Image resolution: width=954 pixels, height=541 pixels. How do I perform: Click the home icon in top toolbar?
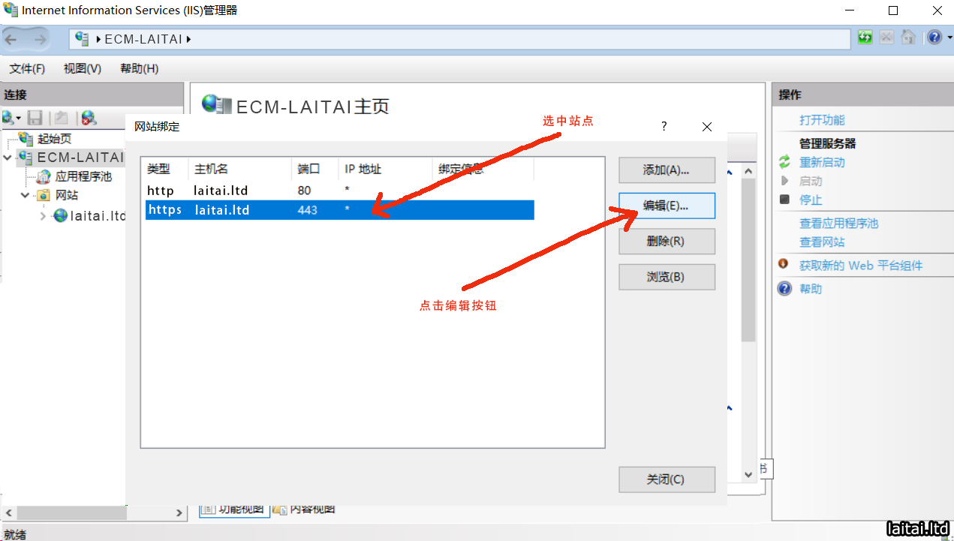pyautogui.click(x=908, y=37)
